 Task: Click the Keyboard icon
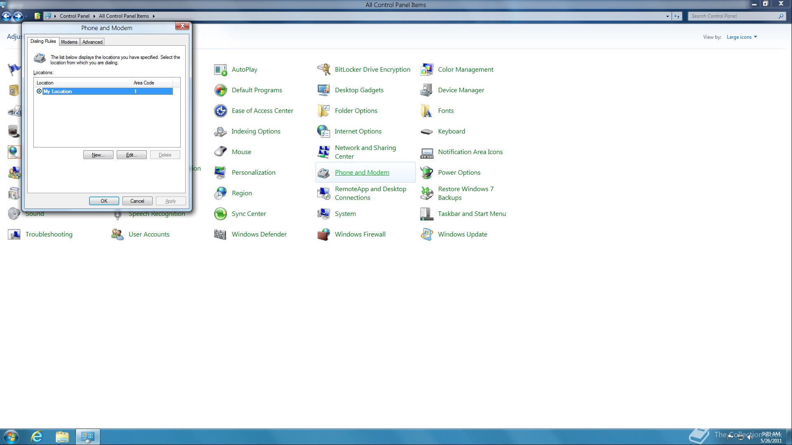[x=427, y=131]
